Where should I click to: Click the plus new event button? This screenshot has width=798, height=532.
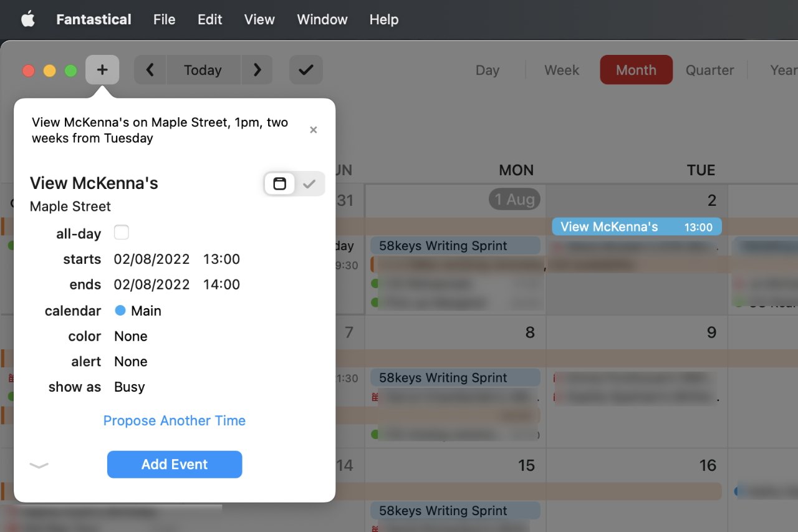coord(102,70)
